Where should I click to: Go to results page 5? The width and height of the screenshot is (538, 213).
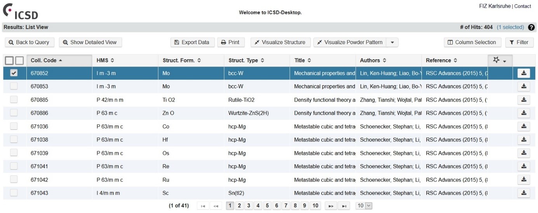click(267, 206)
